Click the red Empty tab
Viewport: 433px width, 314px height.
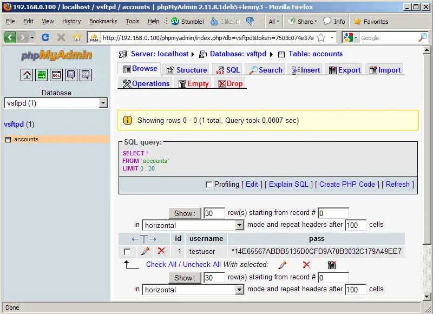[x=193, y=84]
